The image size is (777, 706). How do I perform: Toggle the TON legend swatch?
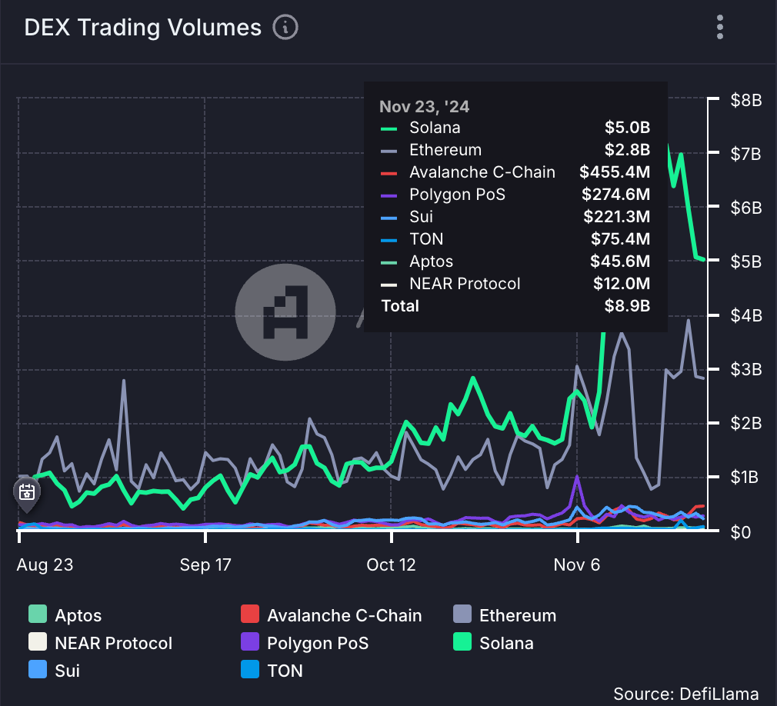coord(250,669)
